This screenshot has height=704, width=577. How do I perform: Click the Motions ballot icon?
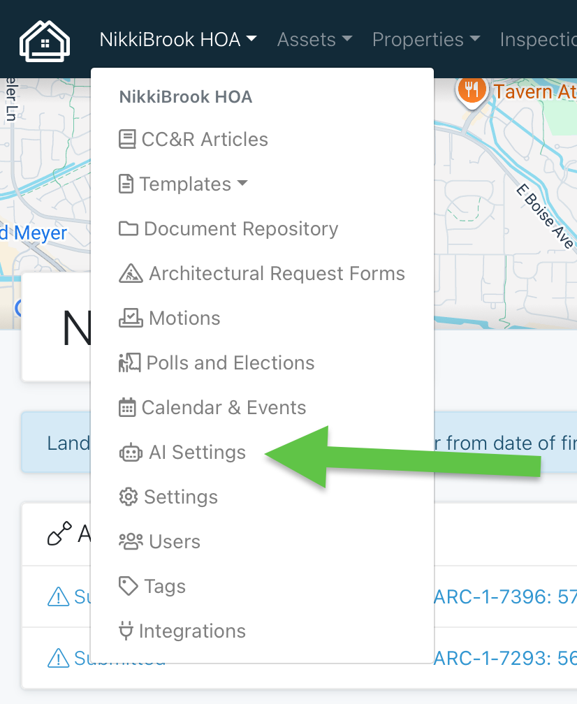(131, 318)
